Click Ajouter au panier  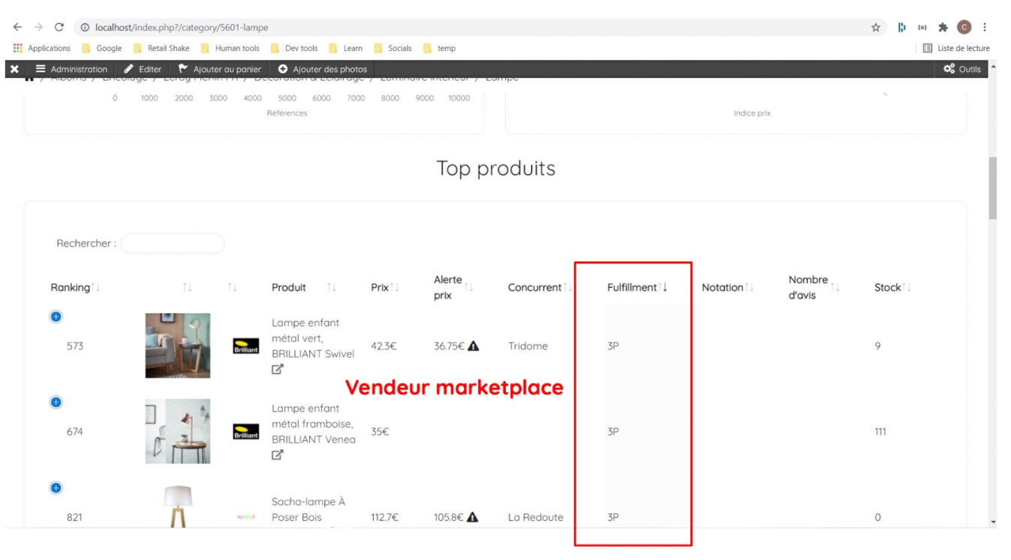[x=220, y=69]
